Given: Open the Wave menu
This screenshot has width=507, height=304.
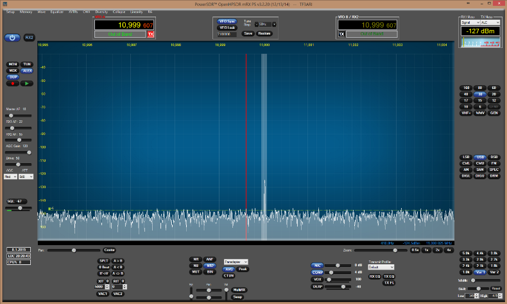Looking at the screenshot, I should 41,12.
